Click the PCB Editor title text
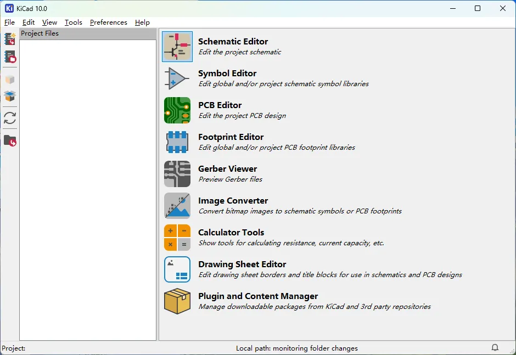This screenshot has height=355, width=516. [220, 105]
